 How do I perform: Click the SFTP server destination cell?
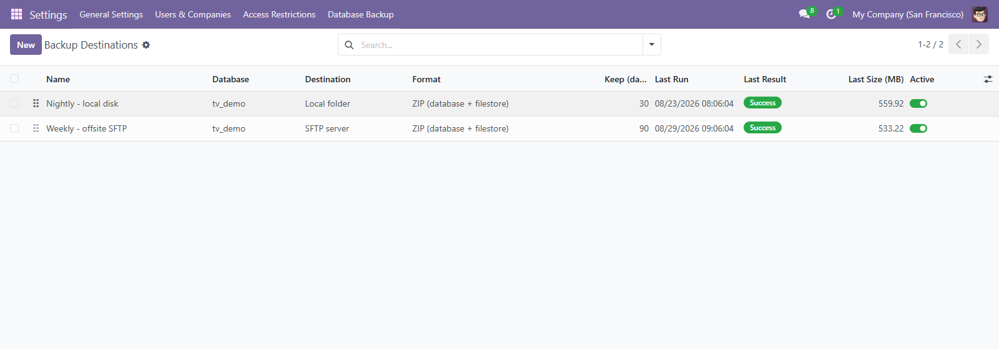[327, 128]
